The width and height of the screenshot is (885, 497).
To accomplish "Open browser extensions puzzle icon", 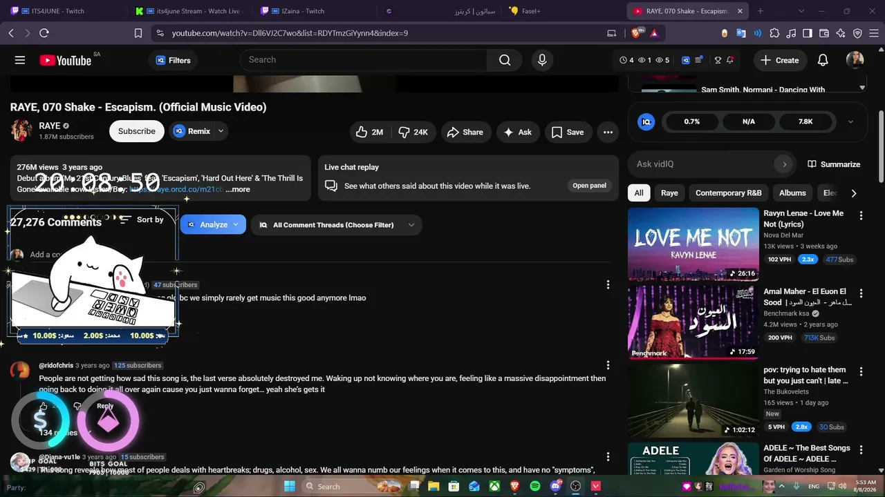I will [x=774, y=33].
